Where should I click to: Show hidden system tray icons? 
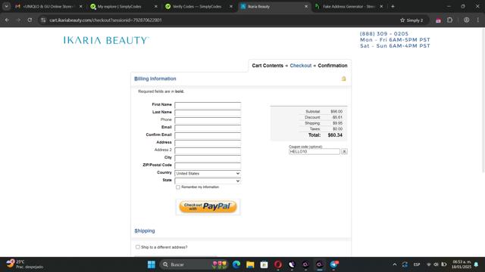[x=394, y=264]
